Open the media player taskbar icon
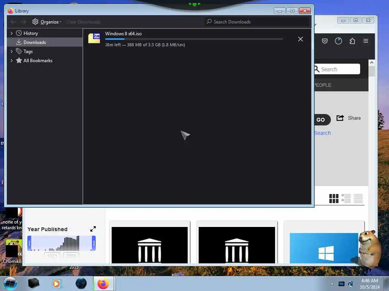 pyautogui.click(x=56, y=283)
